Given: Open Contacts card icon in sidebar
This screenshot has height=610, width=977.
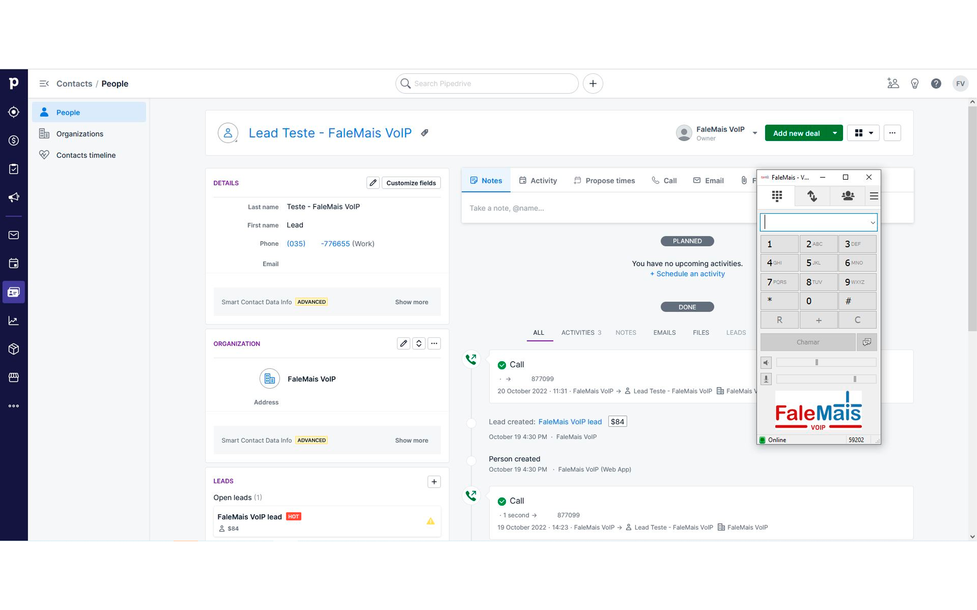Looking at the screenshot, I should tap(14, 292).
